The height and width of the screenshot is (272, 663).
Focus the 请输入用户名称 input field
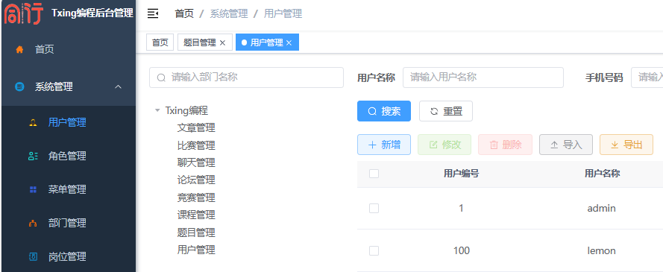click(483, 78)
